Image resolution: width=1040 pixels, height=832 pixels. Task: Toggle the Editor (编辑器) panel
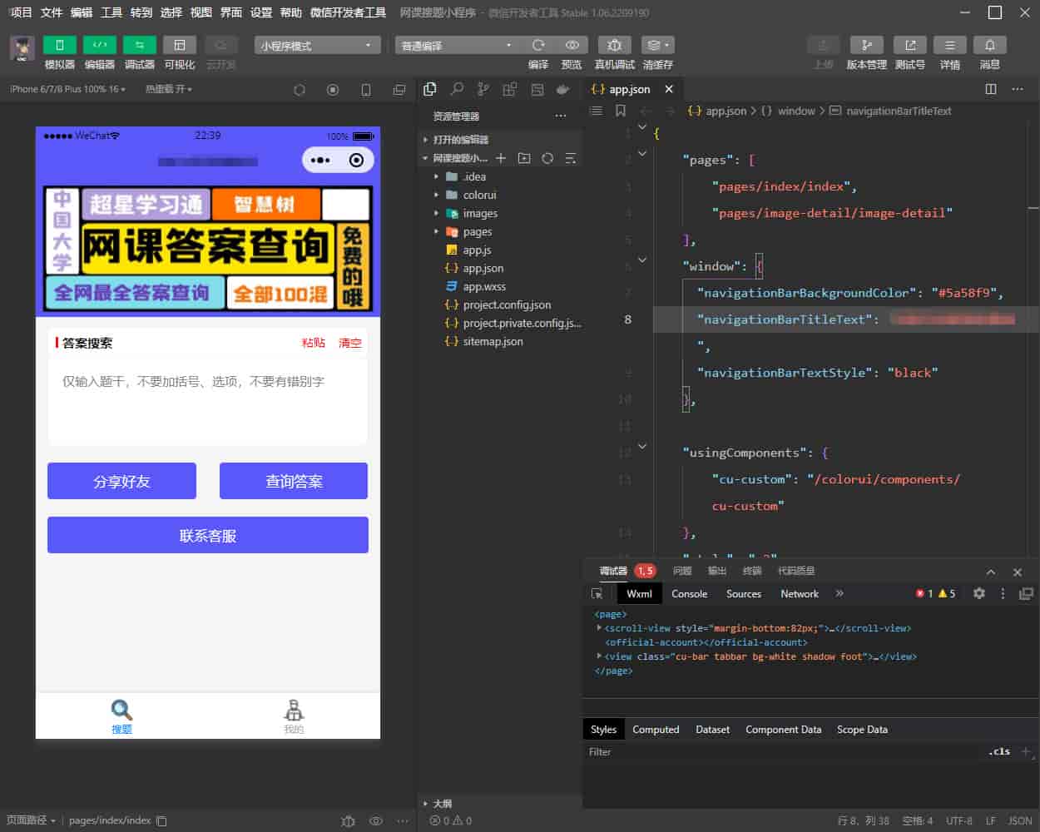coord(99,46)
